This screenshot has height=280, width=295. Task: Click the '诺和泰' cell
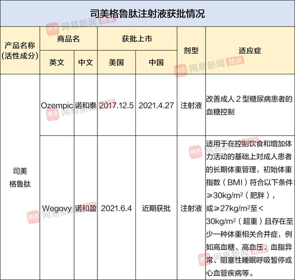pyautogui.click(x=86, y=105)
